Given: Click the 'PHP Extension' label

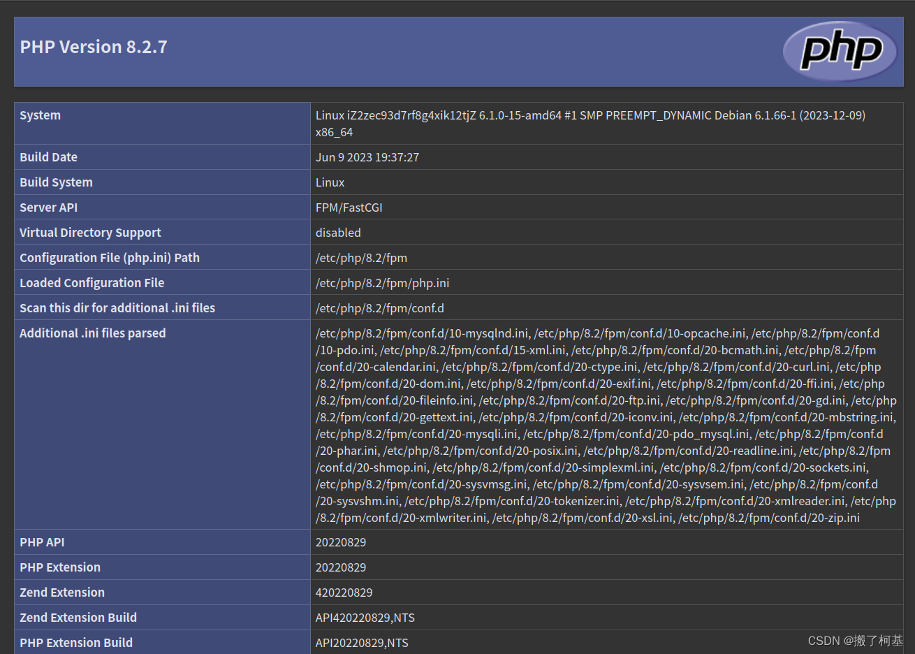Looking at the screenshot, I should click(60, 567).
